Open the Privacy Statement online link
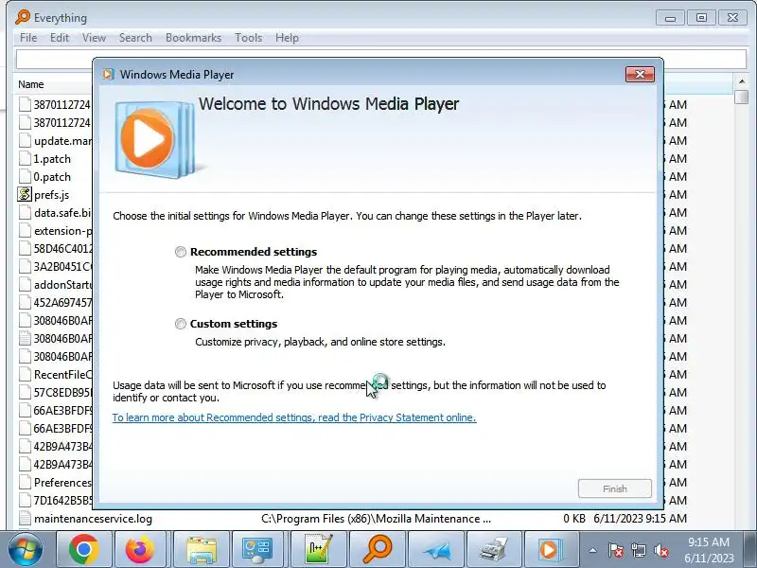The width and height of the screenshot is (757, 568). coord(294,417)
